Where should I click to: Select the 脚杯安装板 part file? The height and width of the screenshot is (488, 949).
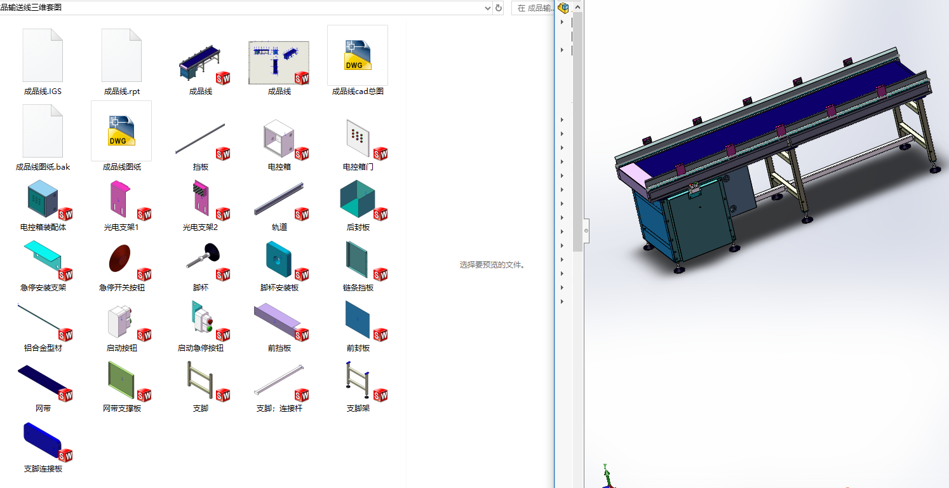click(x=279, y=265)
